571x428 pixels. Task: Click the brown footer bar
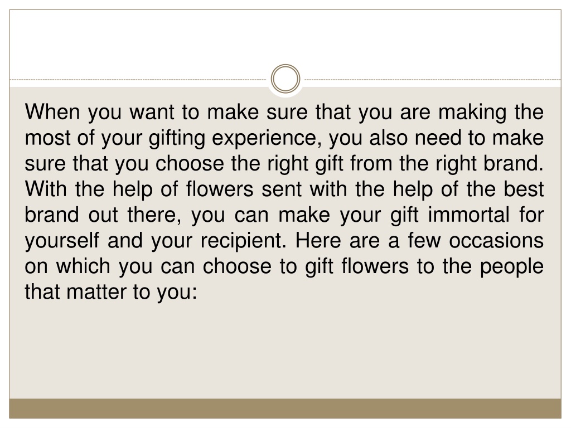click(285, 408)
